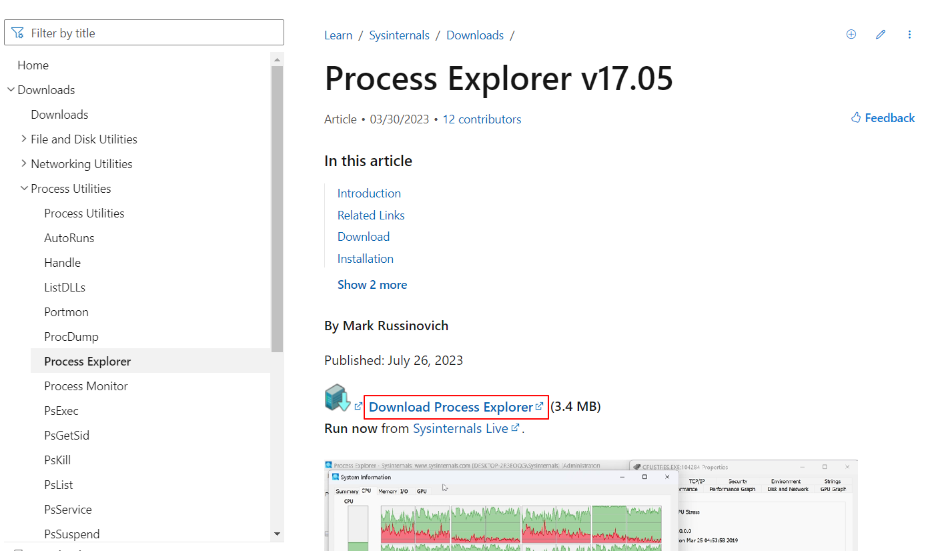Expand File and Disk Utilities

24,139
